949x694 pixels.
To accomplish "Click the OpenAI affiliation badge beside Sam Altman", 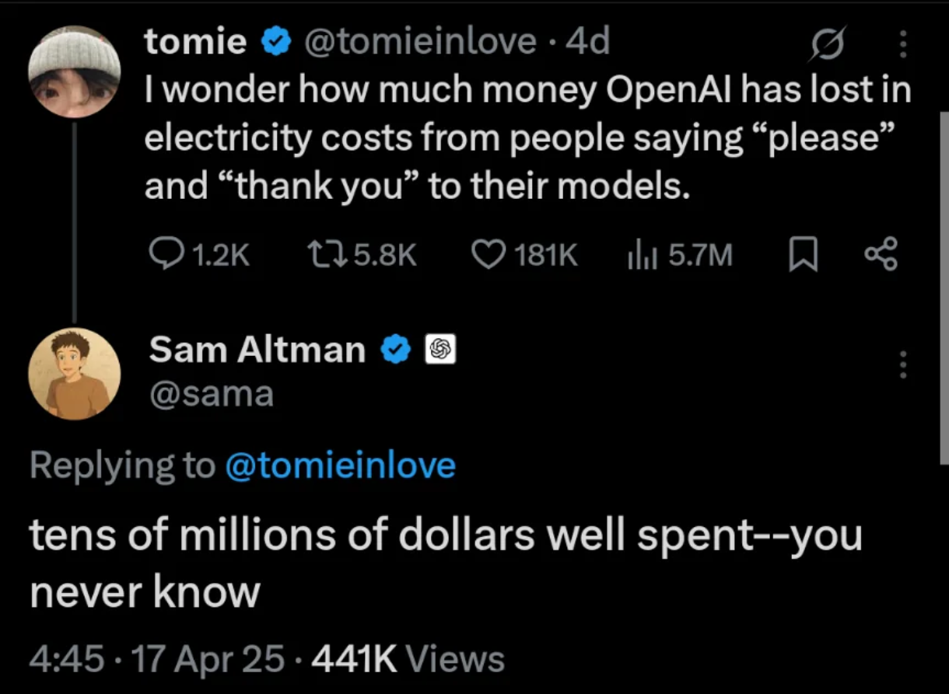I will click(x=440, y=350).
